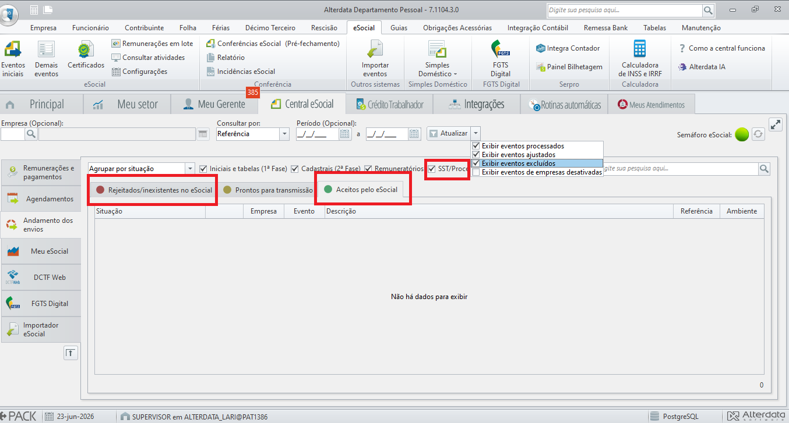Open Conferências eSocial (Pré-fechamento) link

pos(273,44)
